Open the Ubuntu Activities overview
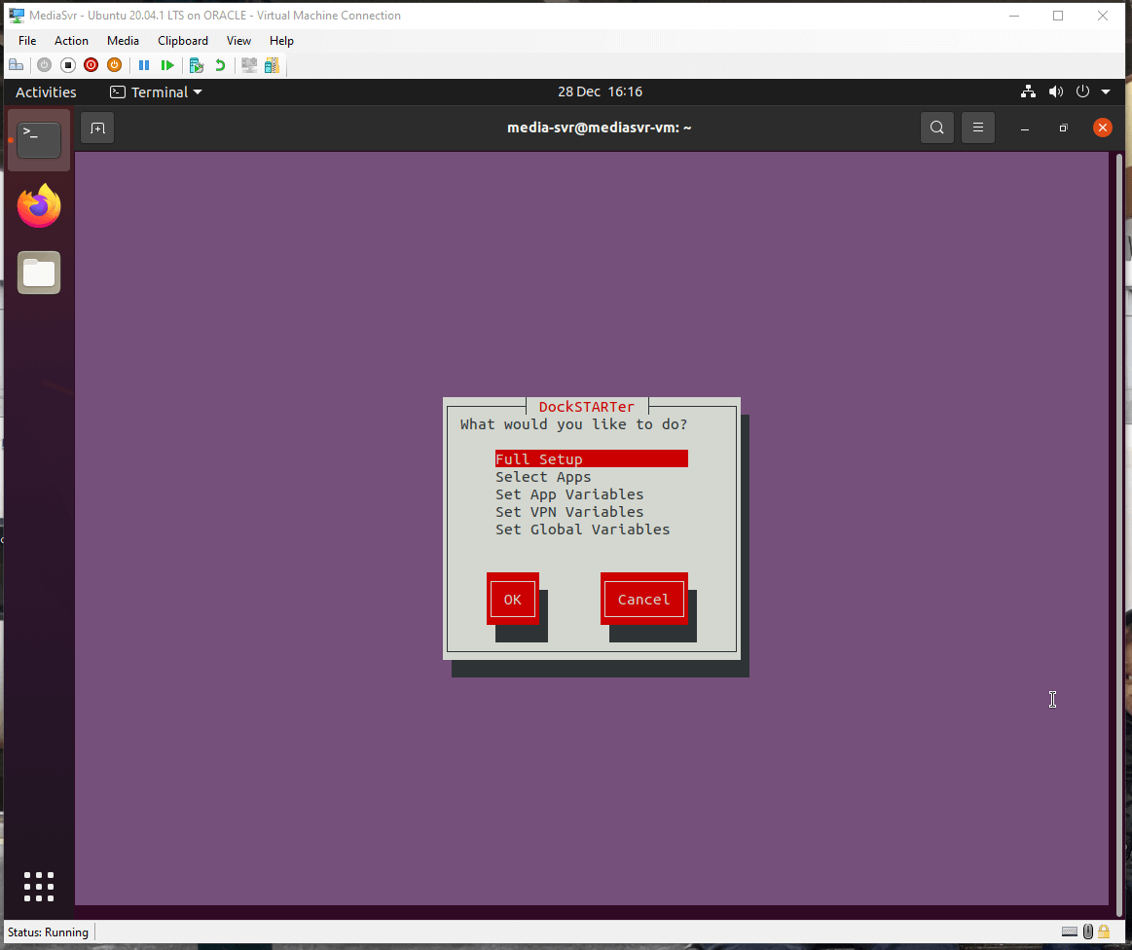This screenshot has height=950, width=1132. pyautogui.click(x=46, y=91)
